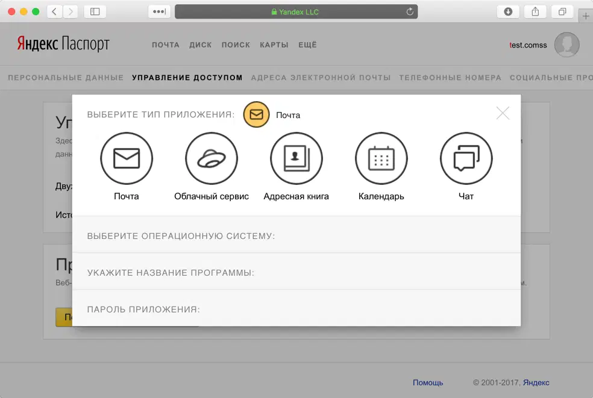Expand ВЫБЕРИТЕ ОПЕРАЦИОННУЮ СИСТЕМУ section
Screen dimensions: 593x398
point(296,234)
